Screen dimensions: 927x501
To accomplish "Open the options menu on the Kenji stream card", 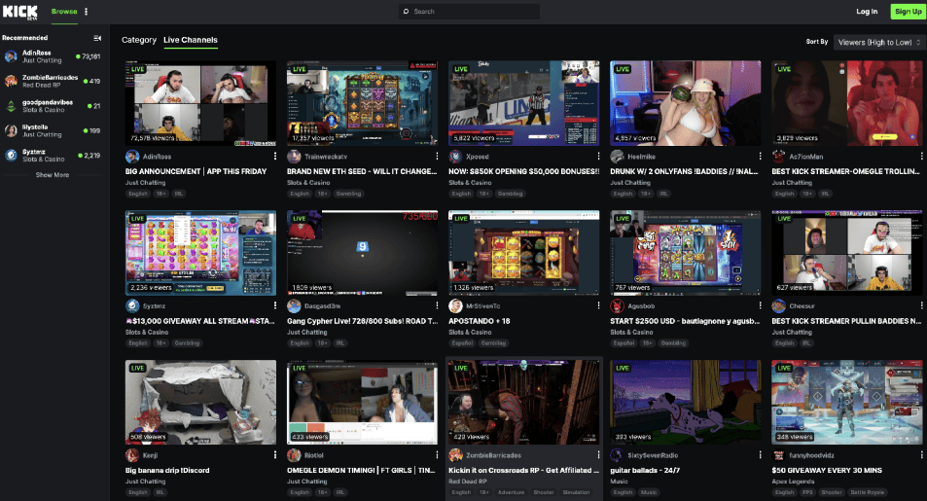I will [275, 455].
